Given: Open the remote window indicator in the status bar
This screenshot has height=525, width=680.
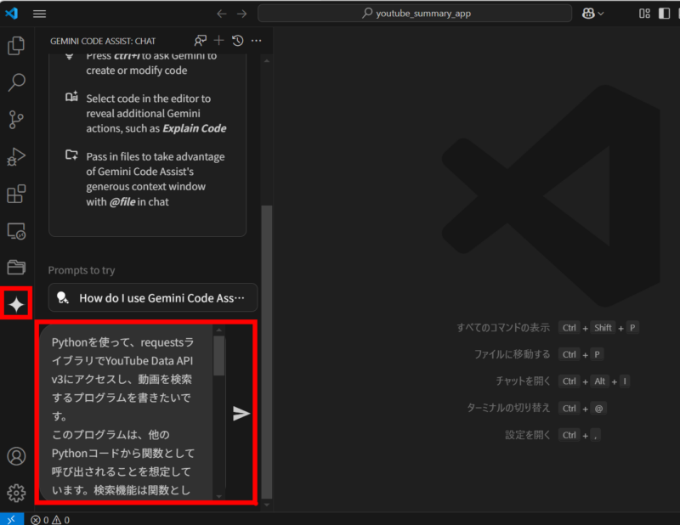Looking at the screenshot, I should pos(12,519).
